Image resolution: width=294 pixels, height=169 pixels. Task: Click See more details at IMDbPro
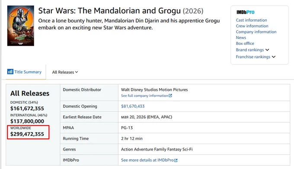[x=147, y=160]
